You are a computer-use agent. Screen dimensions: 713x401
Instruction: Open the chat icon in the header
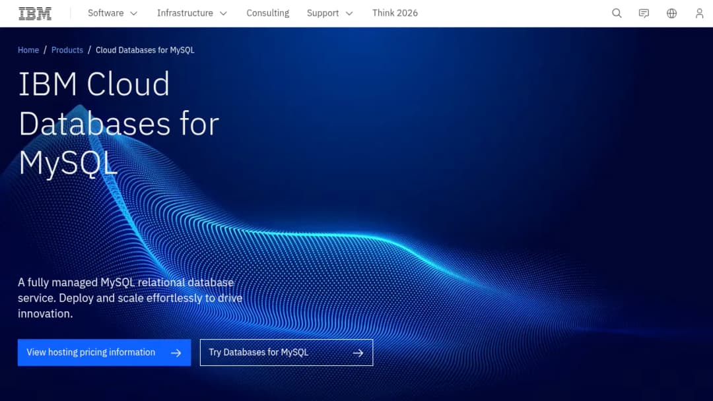tap(644, 13)
